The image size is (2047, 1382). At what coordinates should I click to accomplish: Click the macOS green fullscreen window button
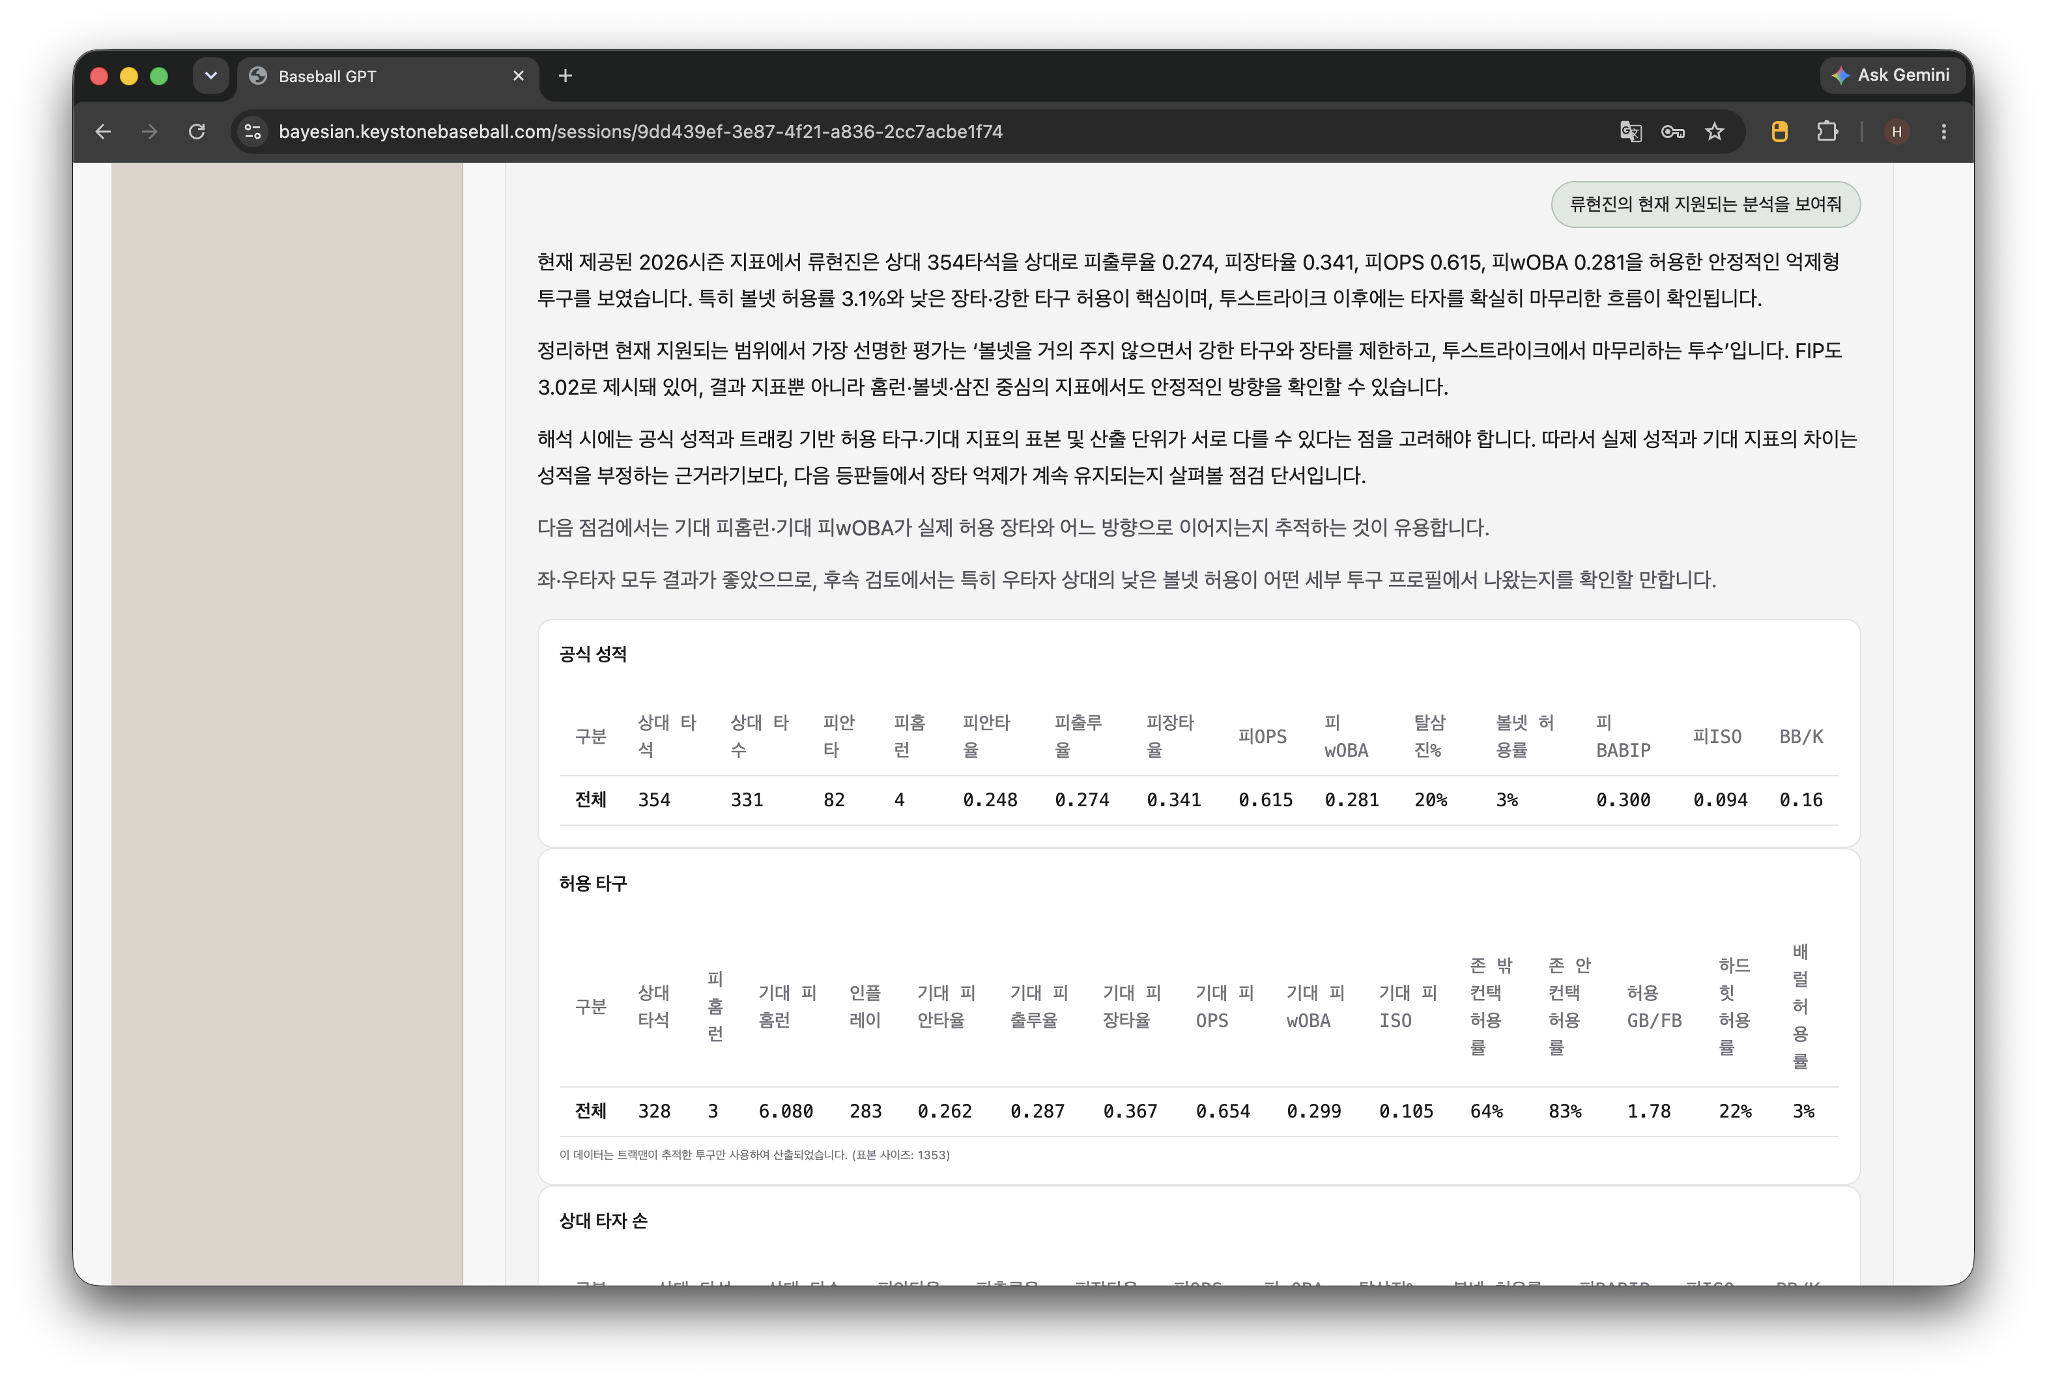[158, 76]
